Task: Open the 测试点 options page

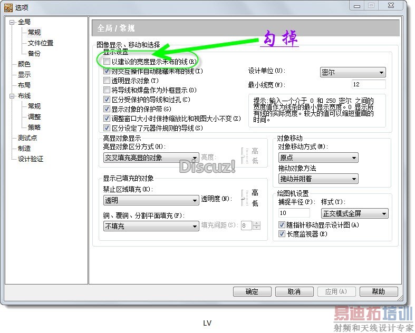Action: point(27,138)
